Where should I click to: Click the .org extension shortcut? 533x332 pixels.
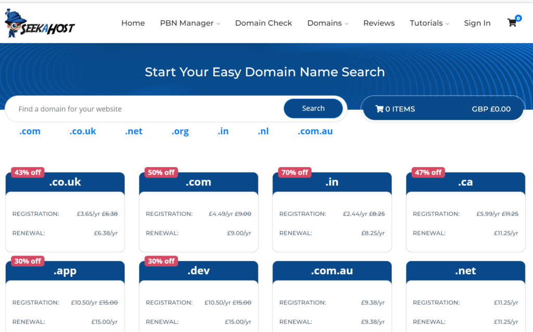point(180,131)
